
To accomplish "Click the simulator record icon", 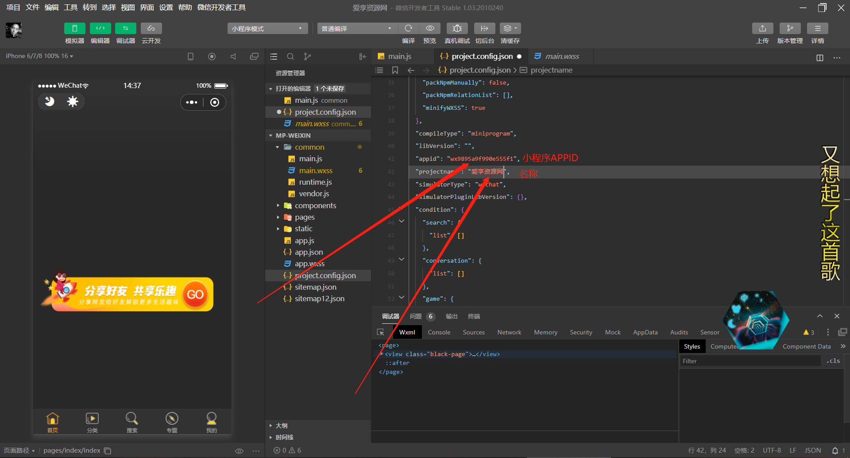I will [212, 57].
